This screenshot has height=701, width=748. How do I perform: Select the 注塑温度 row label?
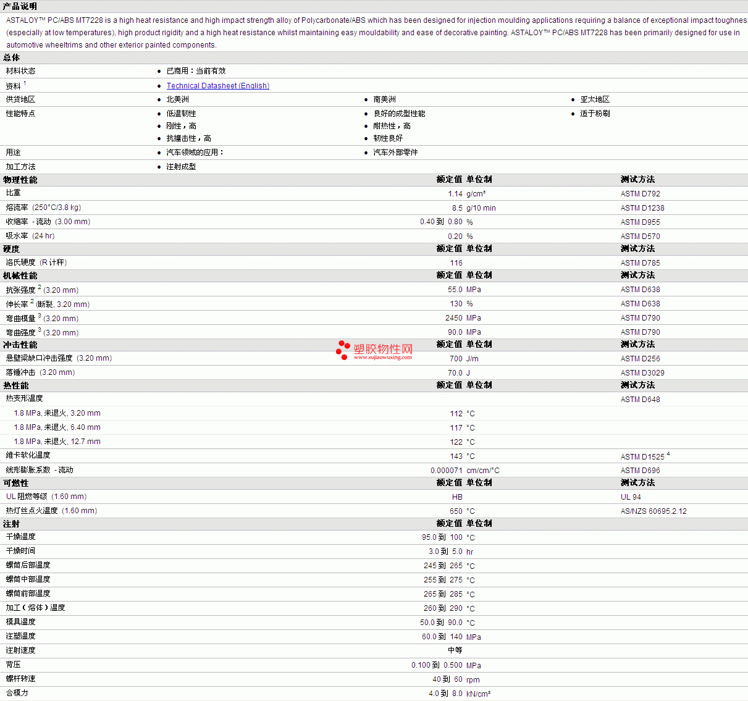[x=21, y=636]
